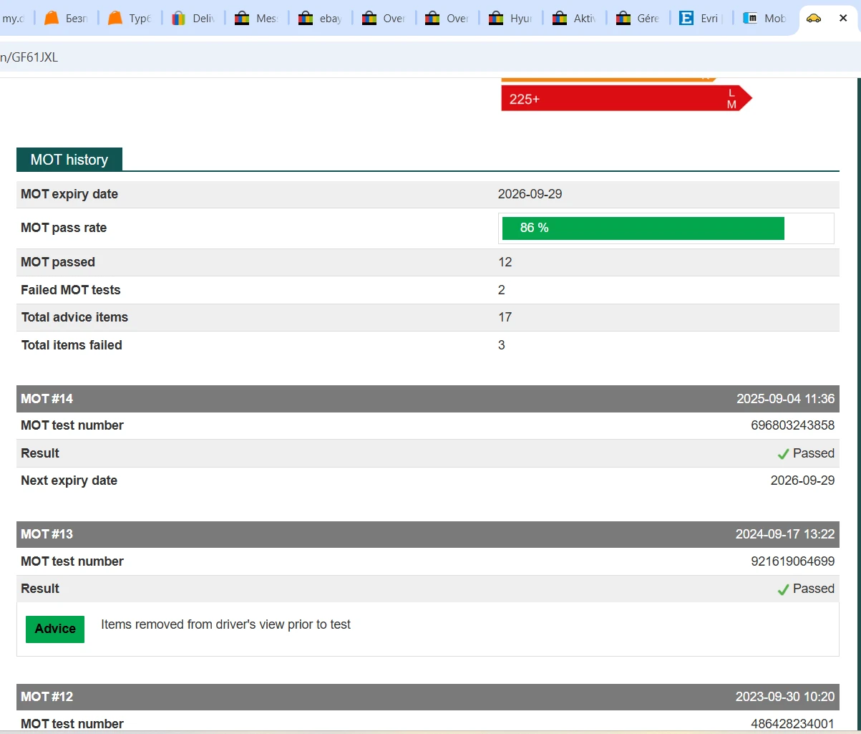Select the MOT #13 header row
The height and width of the screenshot is (734, 861).
[427, 534]
